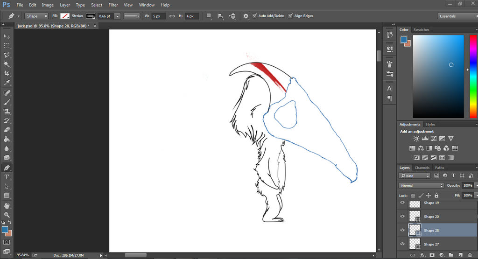The width and height of the screenshot is (478, 259).
Task: Switch to the Swatches tab
Action: point(422,29)
